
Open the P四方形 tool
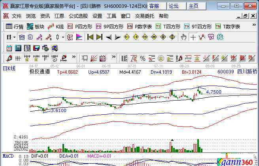pos(80,26)
